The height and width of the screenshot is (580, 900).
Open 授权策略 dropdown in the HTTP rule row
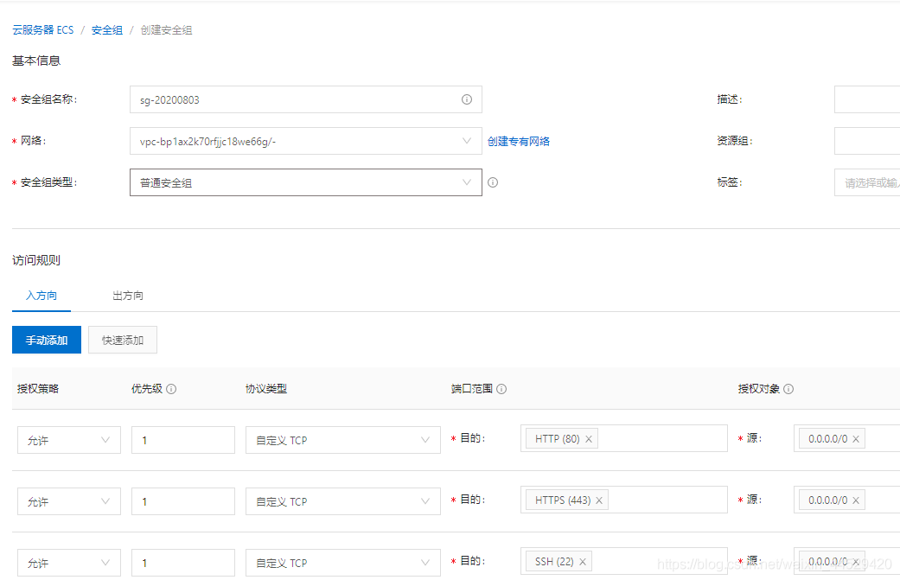click(x=68, y=440)
